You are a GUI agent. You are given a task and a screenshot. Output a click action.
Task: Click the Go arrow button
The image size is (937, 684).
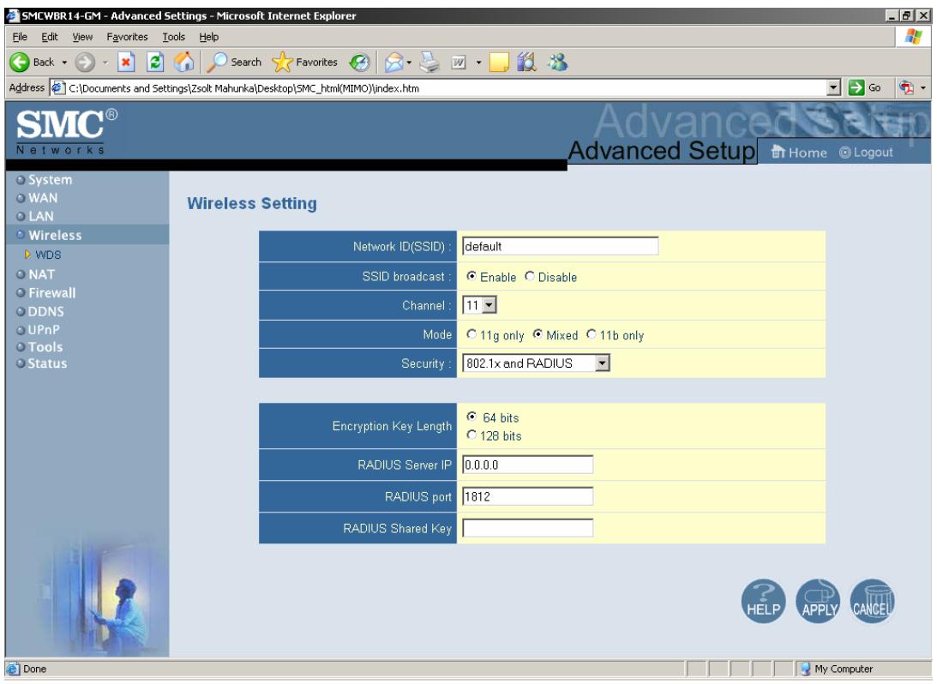[x=866, y=87]
